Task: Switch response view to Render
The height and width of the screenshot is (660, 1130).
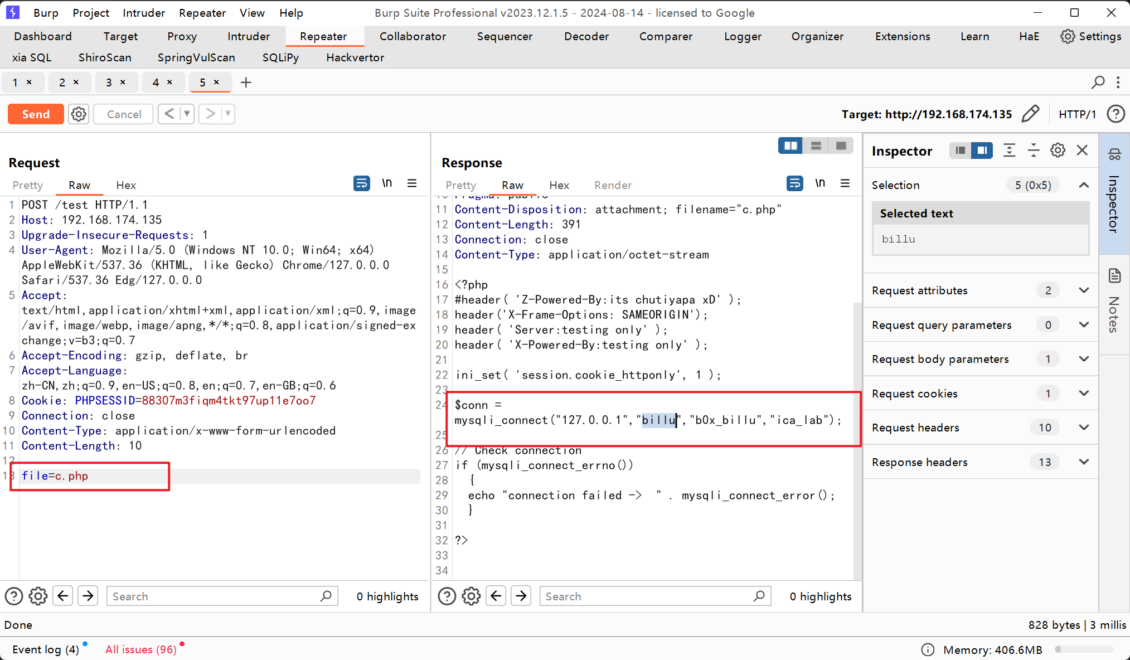Action: click(x=613, y=185)
